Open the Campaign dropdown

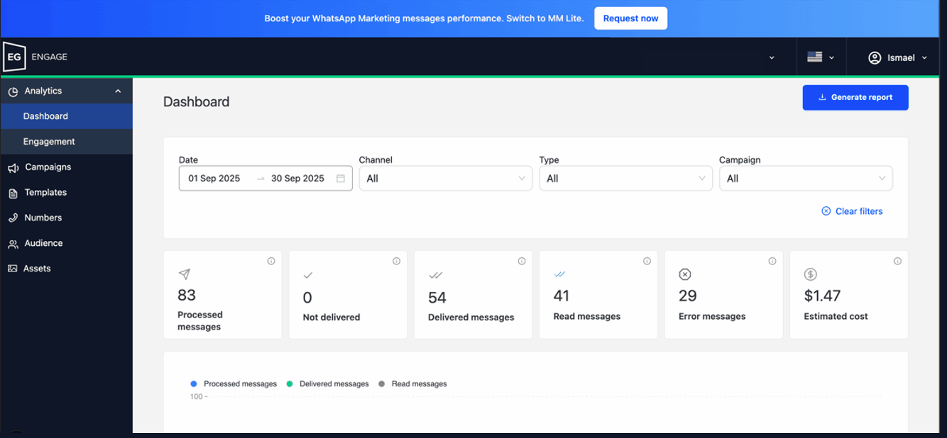(x=806, y=179)
